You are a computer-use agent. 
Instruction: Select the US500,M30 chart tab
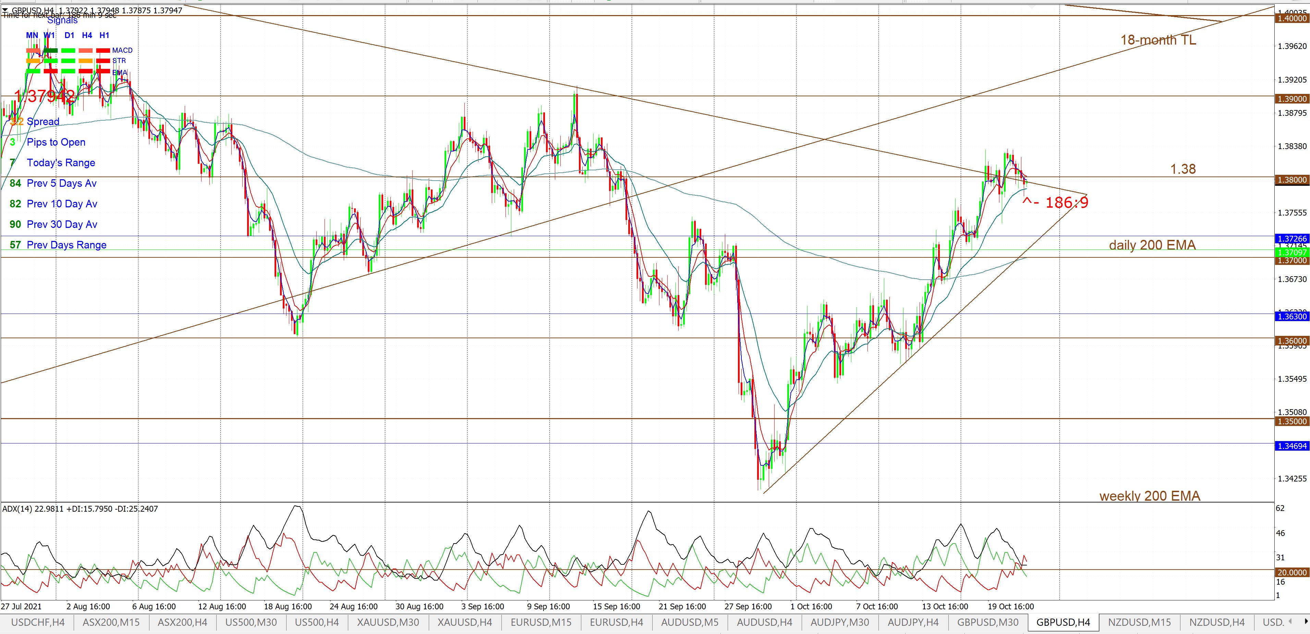pos(251,622)
